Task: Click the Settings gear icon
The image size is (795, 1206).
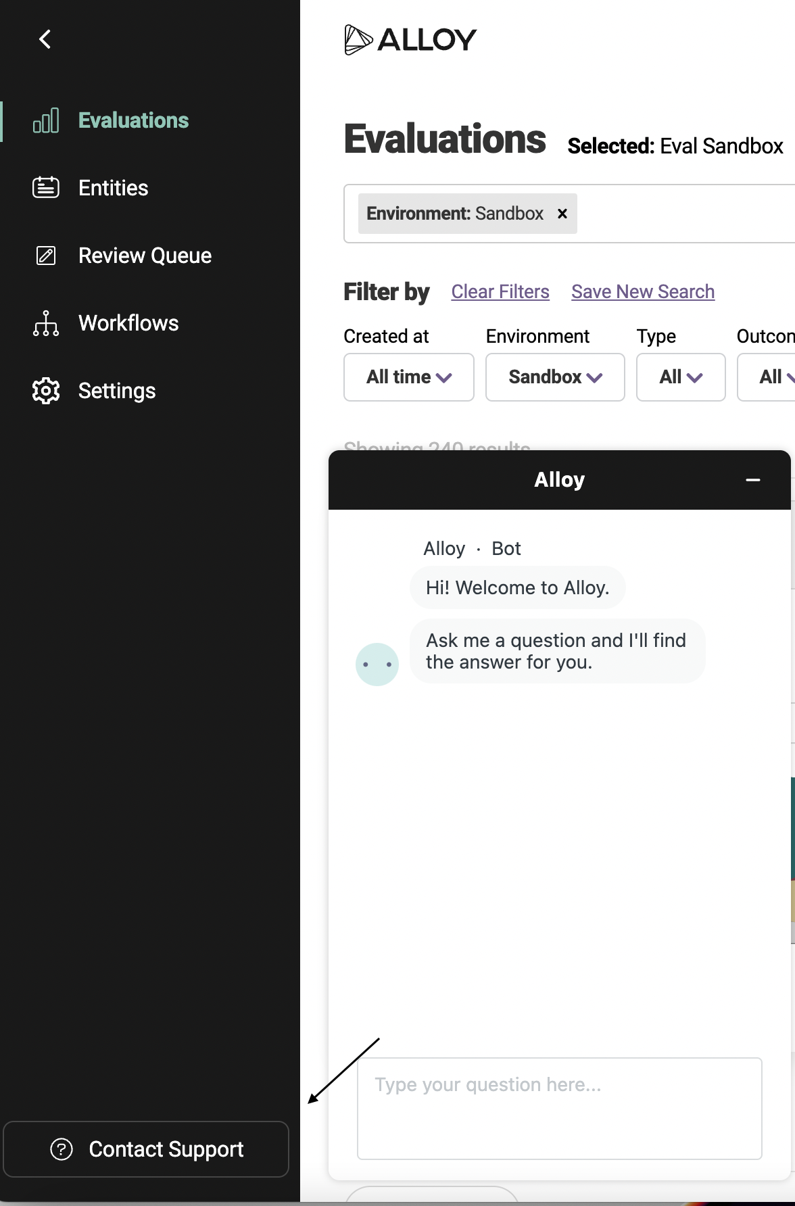Action: (x=46, y=391)
